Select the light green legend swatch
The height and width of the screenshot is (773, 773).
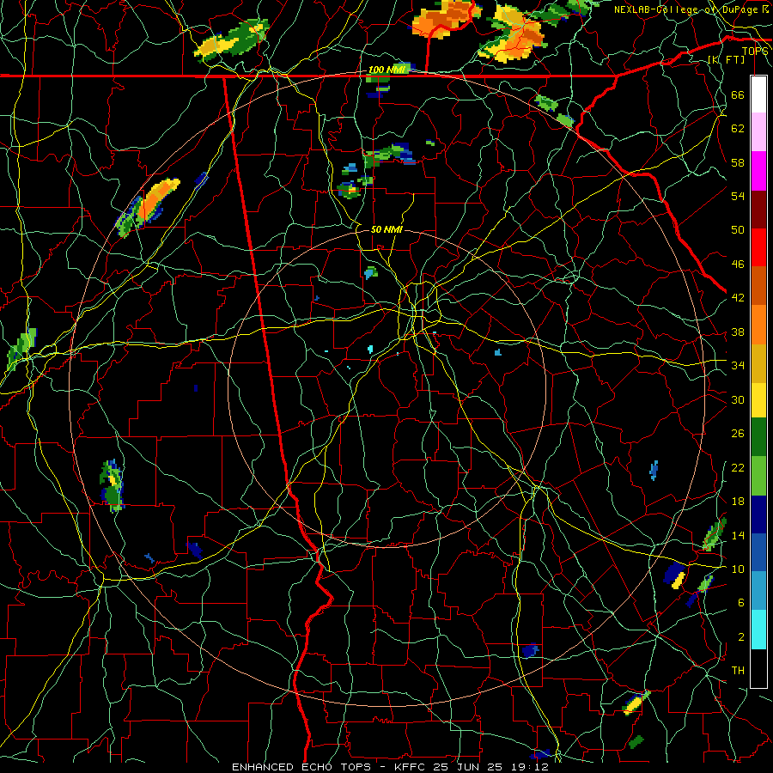758,476
